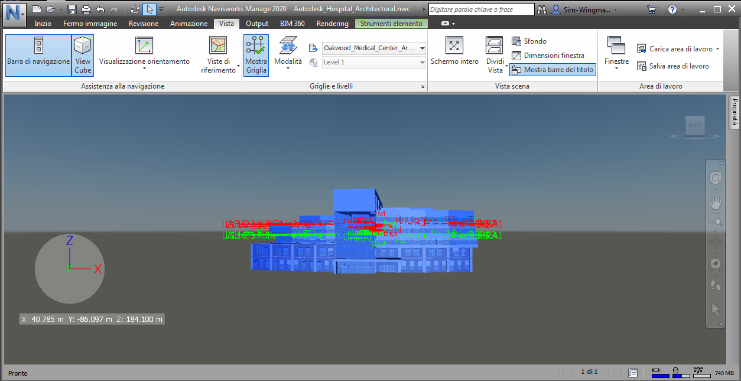Click the ViewCube FRONTE face
Image resolution: width=741 pixels, height=381 pixels.
[x=694, y=125]
